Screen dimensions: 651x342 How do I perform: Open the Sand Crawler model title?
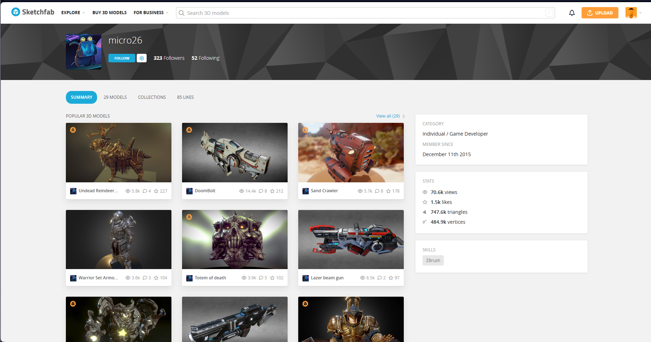[324, 191]
